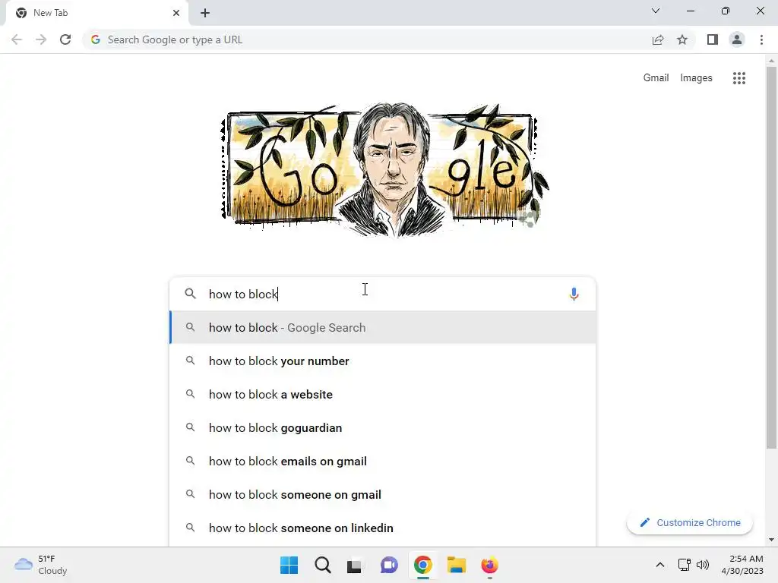The image size is (778, 583).
Task: Click the browser back arrow
Action: coord(17,39)
